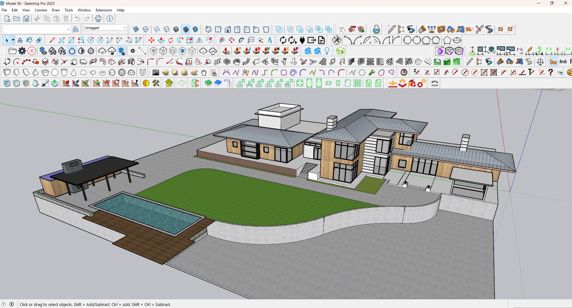Open the Untagged tag dropdown
This screenshot has width=572, height=308.
(106, 28)
